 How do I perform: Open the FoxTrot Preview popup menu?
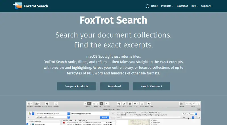tap(190, 114)
